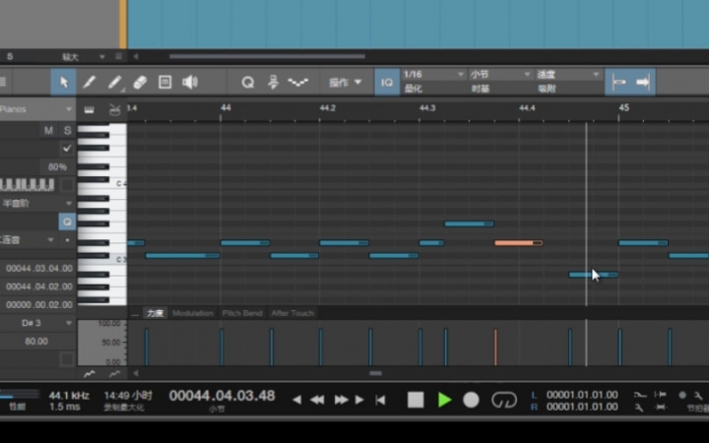This screenshot has width=709, height=443.
Task: Select the Paint pencil tool
Action: pyautogui.click(x=115, y=83)
